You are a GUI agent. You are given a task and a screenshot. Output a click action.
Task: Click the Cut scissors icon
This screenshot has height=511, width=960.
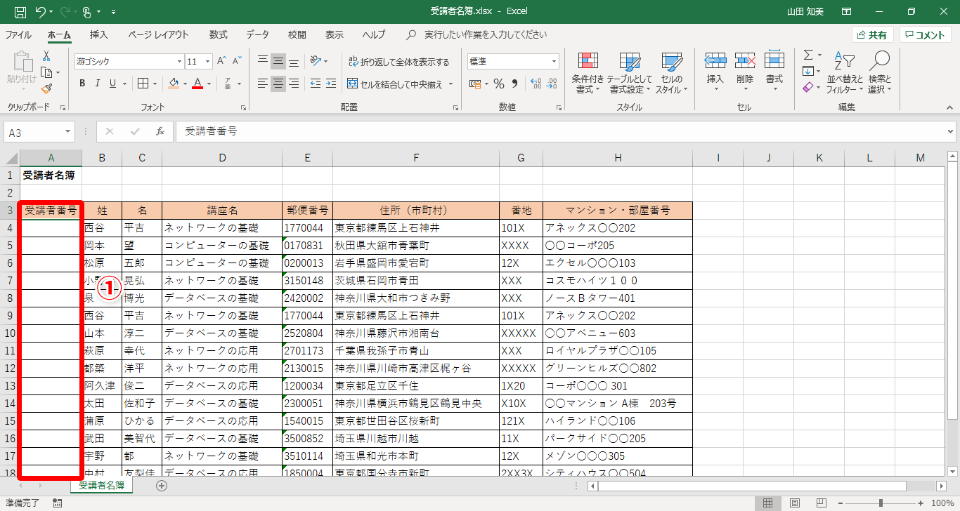click(x=46, y=56)
